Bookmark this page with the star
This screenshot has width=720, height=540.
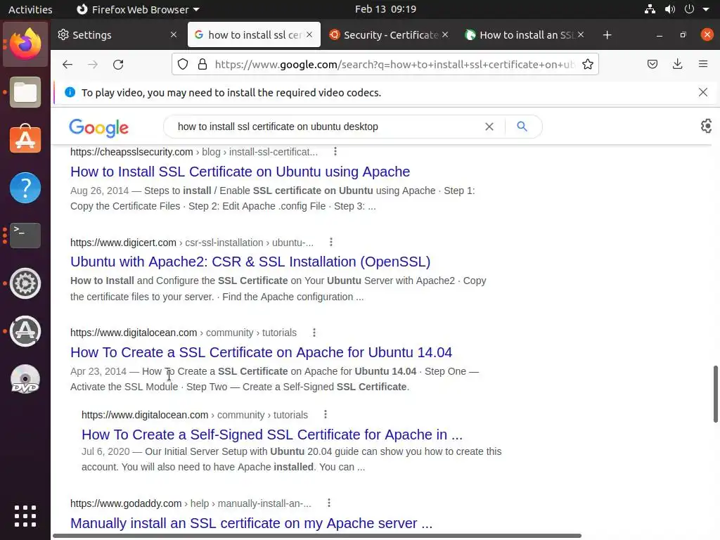587,64
